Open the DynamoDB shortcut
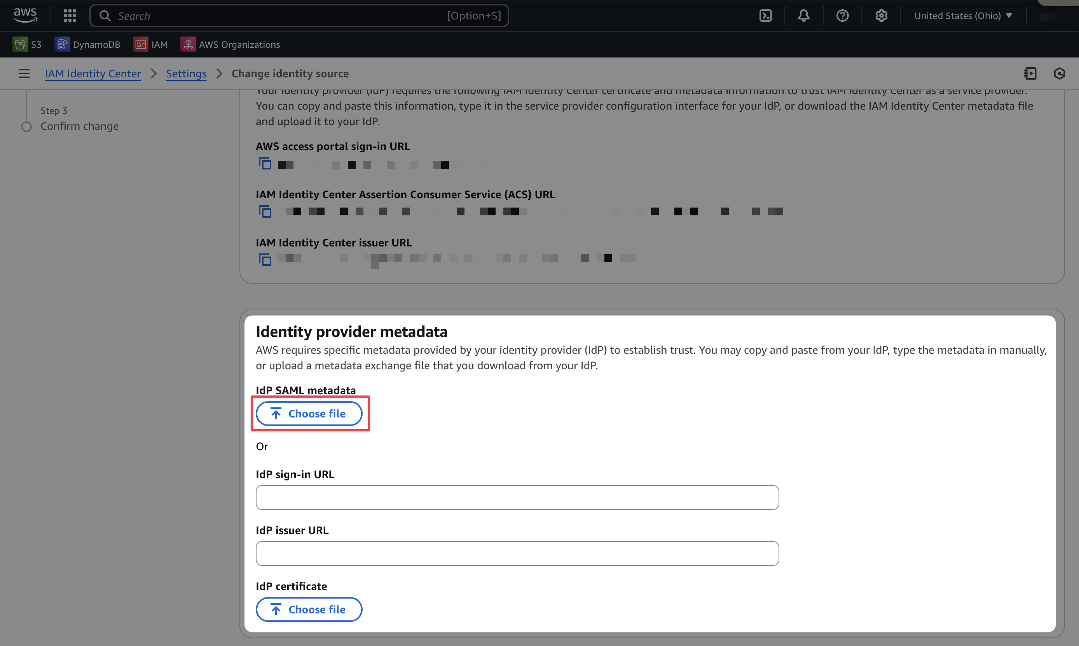1079x646 pixels. [87, 44]
